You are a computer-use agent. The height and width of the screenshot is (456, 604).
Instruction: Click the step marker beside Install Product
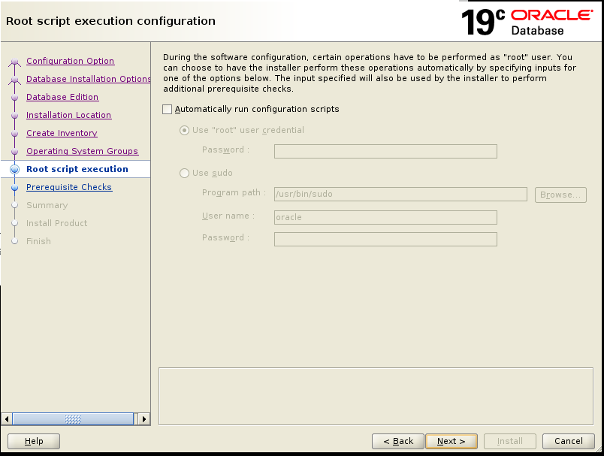click(x=14, y=223)
